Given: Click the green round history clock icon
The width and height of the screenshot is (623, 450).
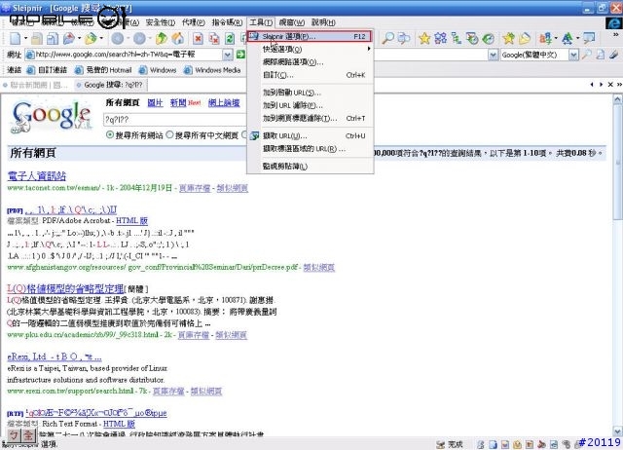Looking at the screenshot, I should coord(489,38).
